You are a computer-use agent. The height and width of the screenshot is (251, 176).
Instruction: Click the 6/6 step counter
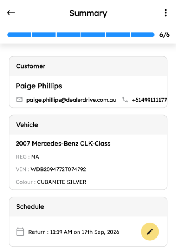[x=164, y=35]
